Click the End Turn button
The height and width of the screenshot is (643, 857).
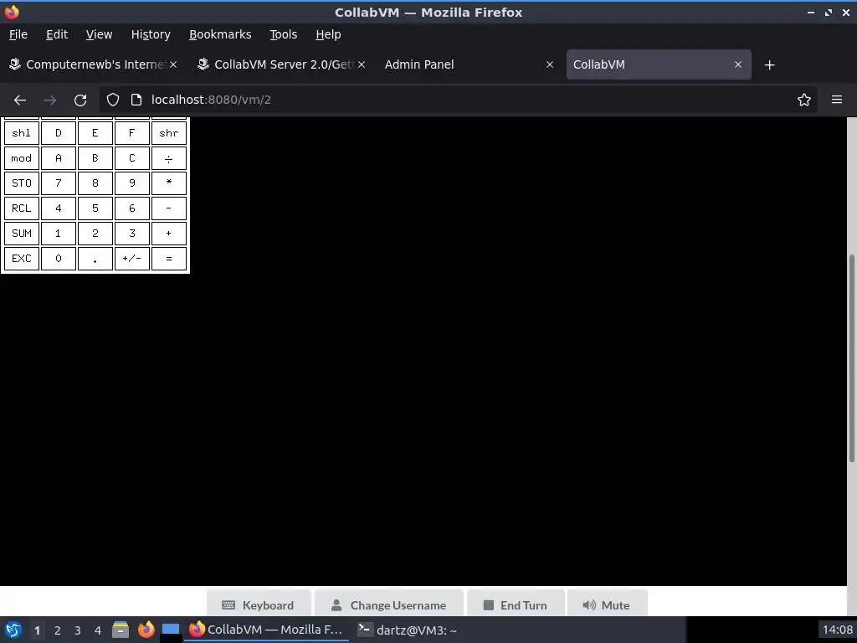[516, 604]
